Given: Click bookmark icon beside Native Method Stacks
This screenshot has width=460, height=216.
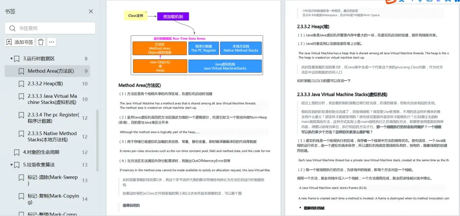Looking at the screenshot, I should coord(21,134).
